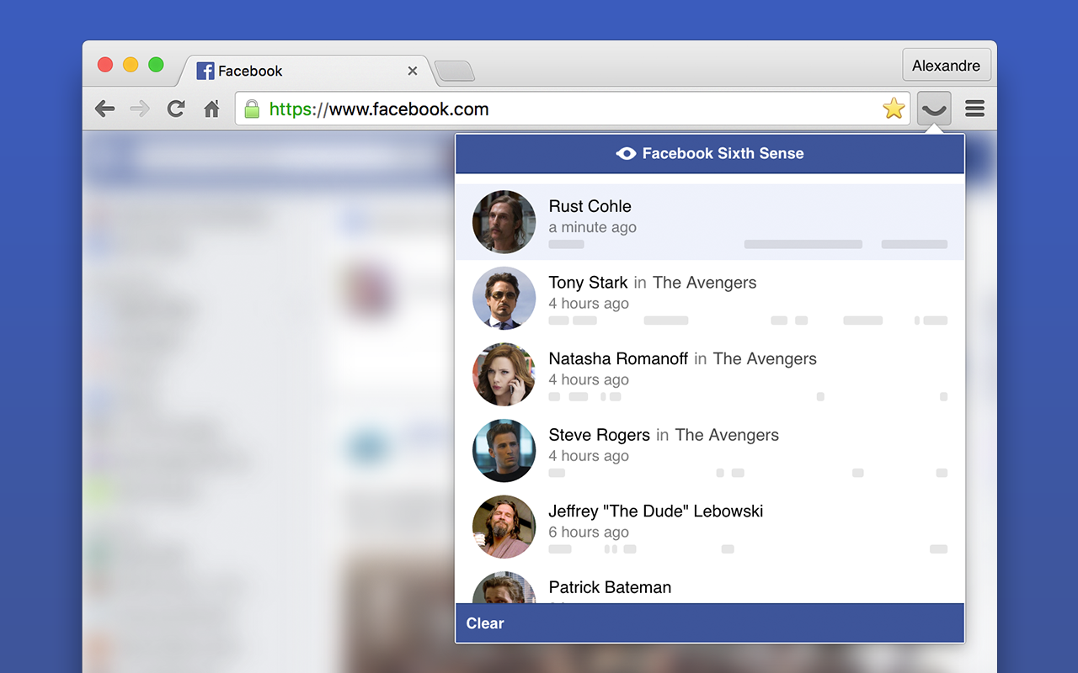Image resolution: width=1078 pixels, height=673 pixels.
Task: Click the extension chevron button in the toolbar
Action: pos(933,109)
